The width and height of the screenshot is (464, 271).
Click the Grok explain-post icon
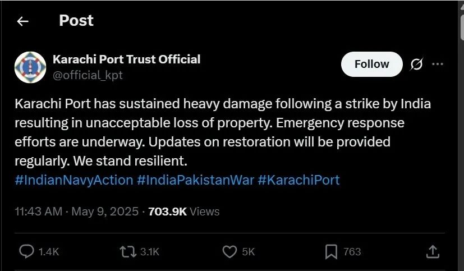coord(416,64)
